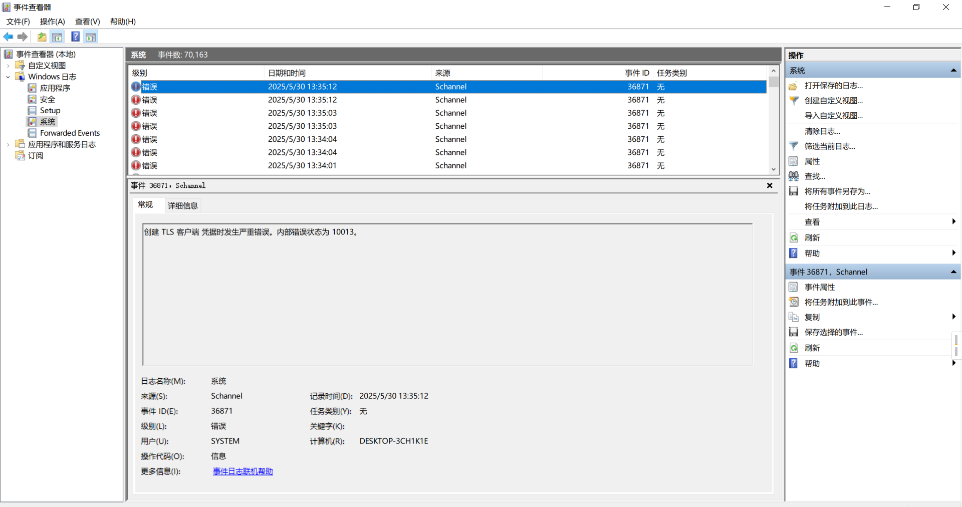Toggle the console tree pane toolbar icon
This screenshot has height=507, width=962.
pyautogui.click(x=57, y=37)
